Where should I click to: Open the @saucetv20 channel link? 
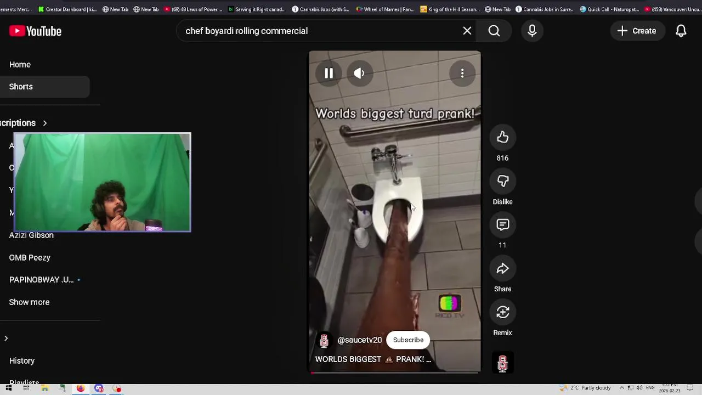point(359,340)
